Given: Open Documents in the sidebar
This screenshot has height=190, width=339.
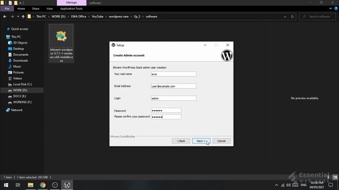Looking at the screenshot, I should (21, 55).
